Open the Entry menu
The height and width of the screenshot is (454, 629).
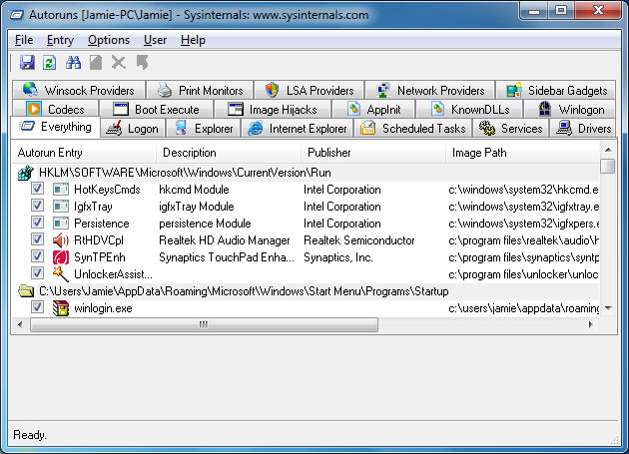pyautogui.click(x=60, y=40)
